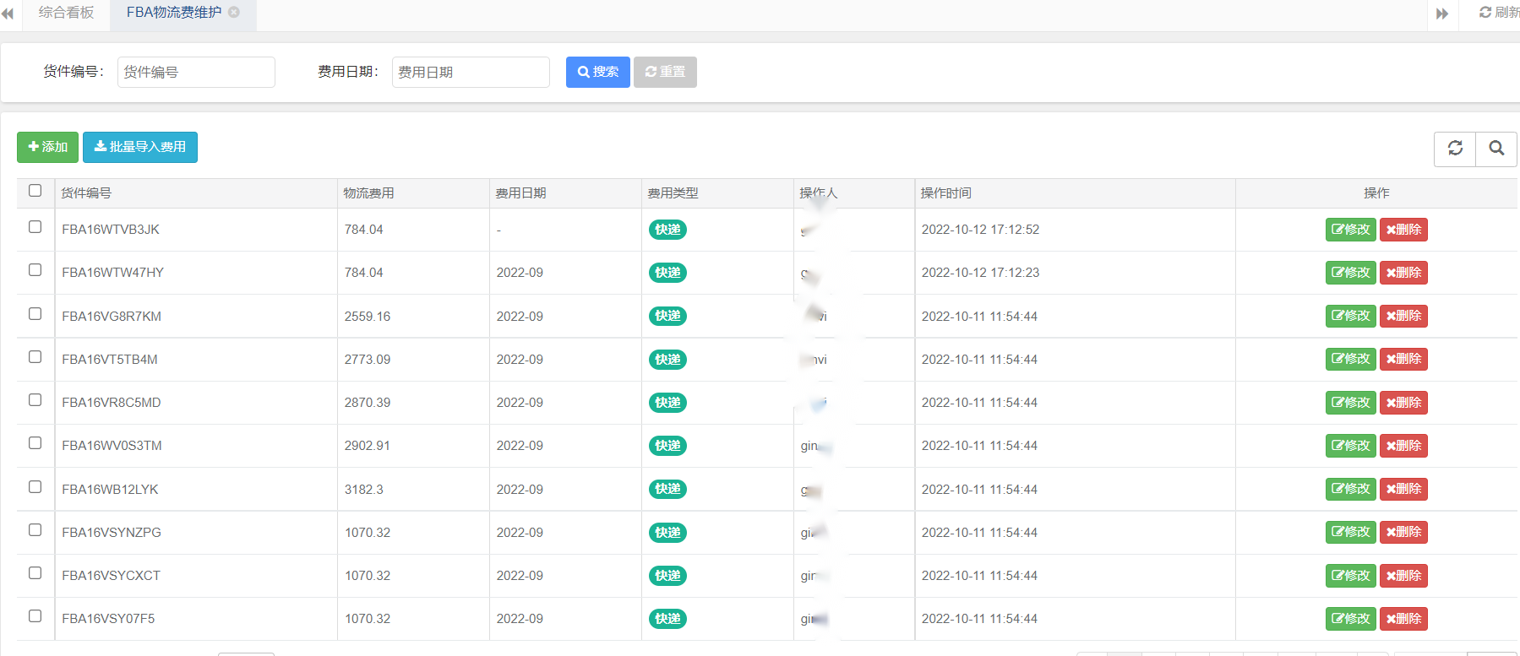Viewport: 1520px width, 656px height.
Task: Select the FBA16WV0S3TM row checkbox
Action: tap(35, 443)
